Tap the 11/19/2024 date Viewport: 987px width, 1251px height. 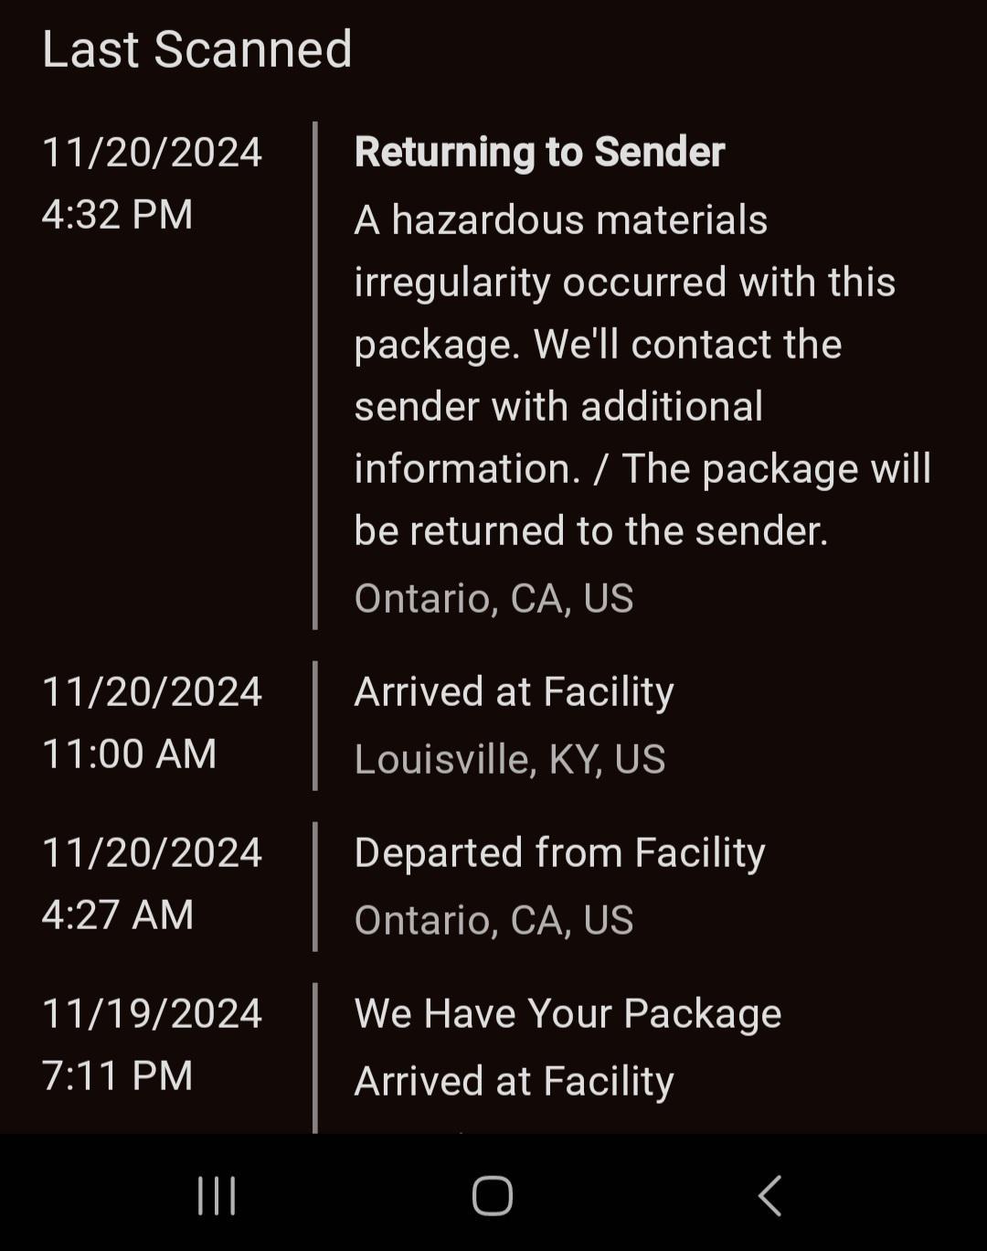coord(152,1013)
